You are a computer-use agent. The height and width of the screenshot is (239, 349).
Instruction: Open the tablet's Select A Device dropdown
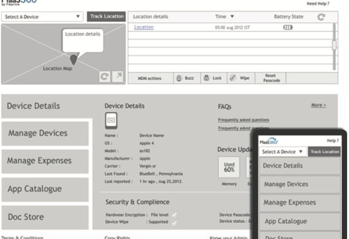pos(283,152)
